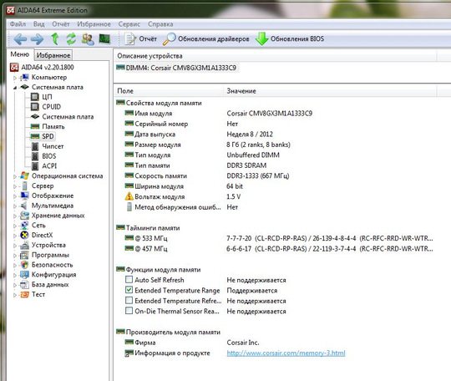Go forward with the blue right arrow
The image size is (451, 381).
click(x=37, y=38)
